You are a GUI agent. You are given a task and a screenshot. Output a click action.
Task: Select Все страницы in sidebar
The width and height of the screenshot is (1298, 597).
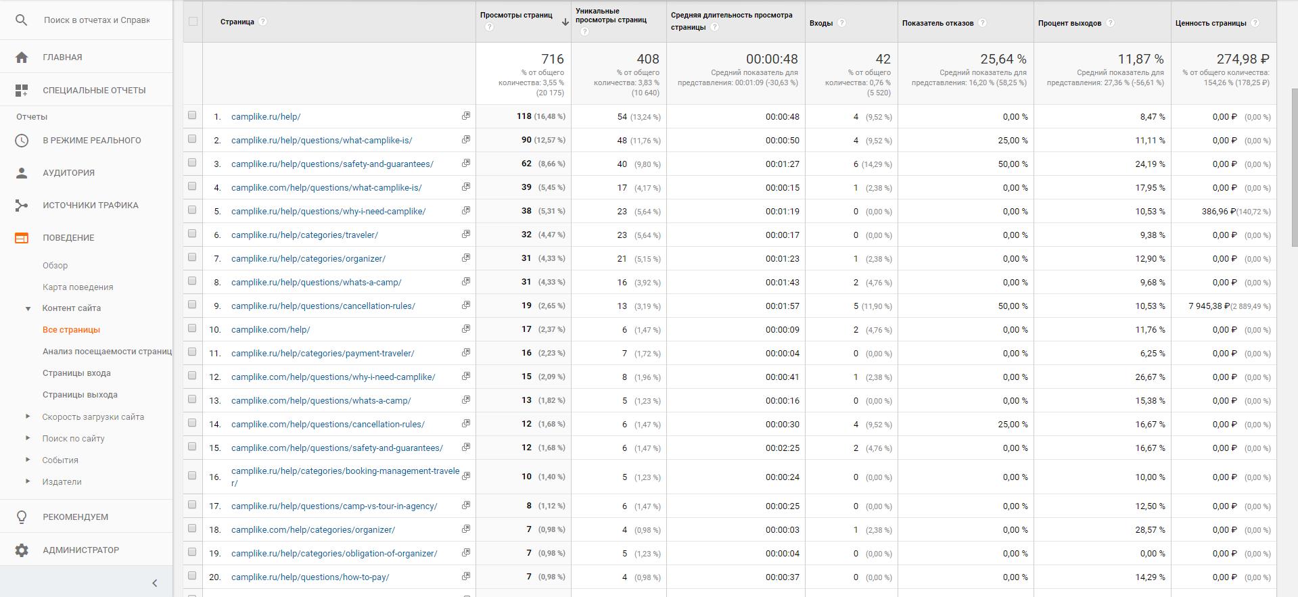(71, 330)
